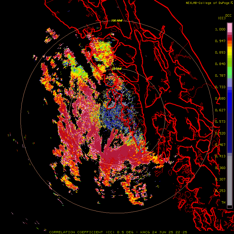Click the 0.787 scale value

pos(220,75)
